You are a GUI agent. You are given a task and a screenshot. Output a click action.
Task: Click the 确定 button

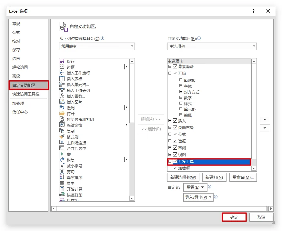(x=234, y=217)
